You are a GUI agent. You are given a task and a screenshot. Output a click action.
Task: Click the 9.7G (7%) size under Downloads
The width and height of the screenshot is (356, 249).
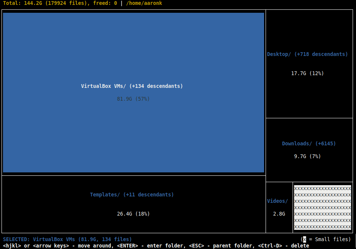(307, 156)
